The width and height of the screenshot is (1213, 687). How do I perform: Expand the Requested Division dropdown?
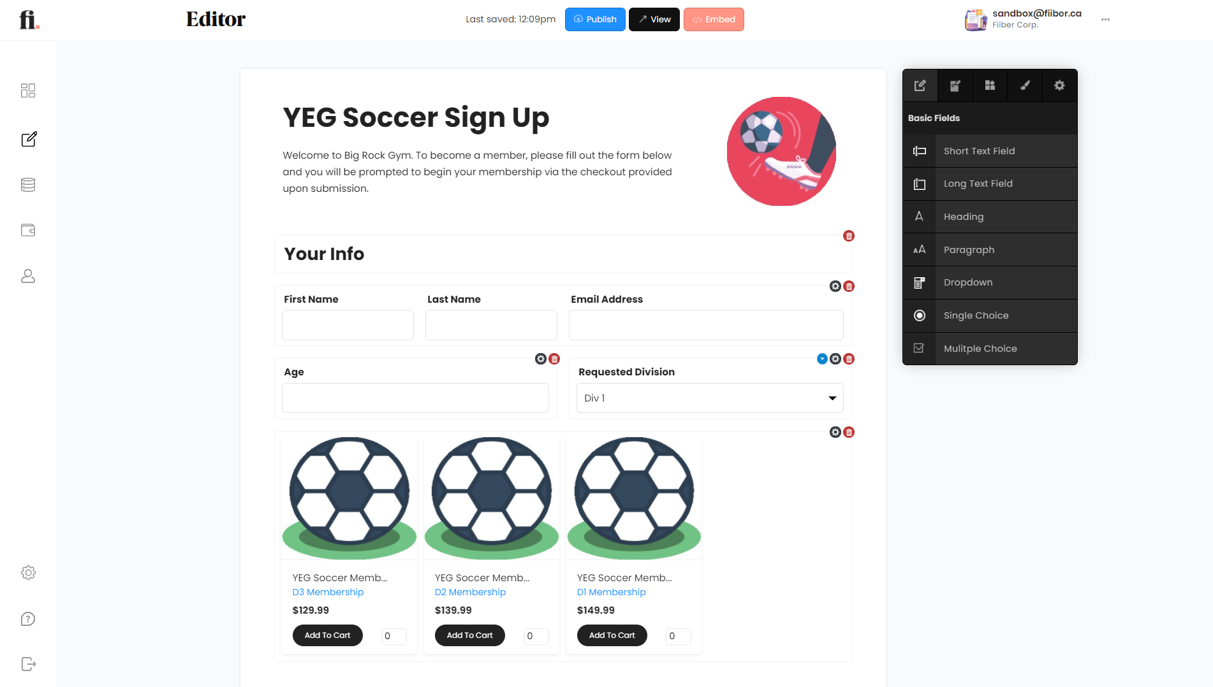coord(709,398)
